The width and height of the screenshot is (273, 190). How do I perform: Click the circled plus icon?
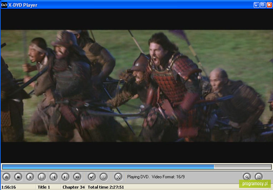coord(104,177)
